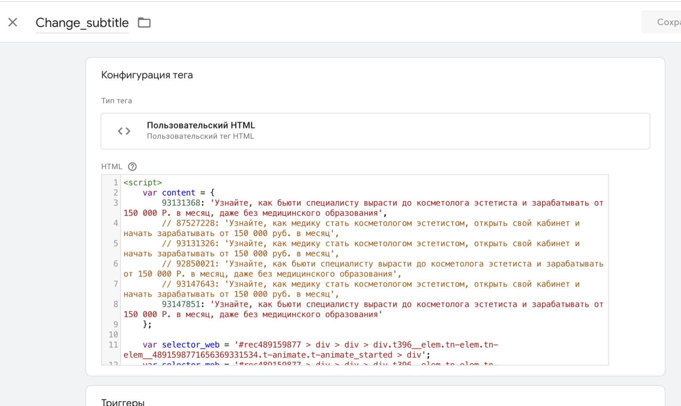Screen dimensions: 681x406
Task: Click the 93131368 key on line 3
Action: 181,203
